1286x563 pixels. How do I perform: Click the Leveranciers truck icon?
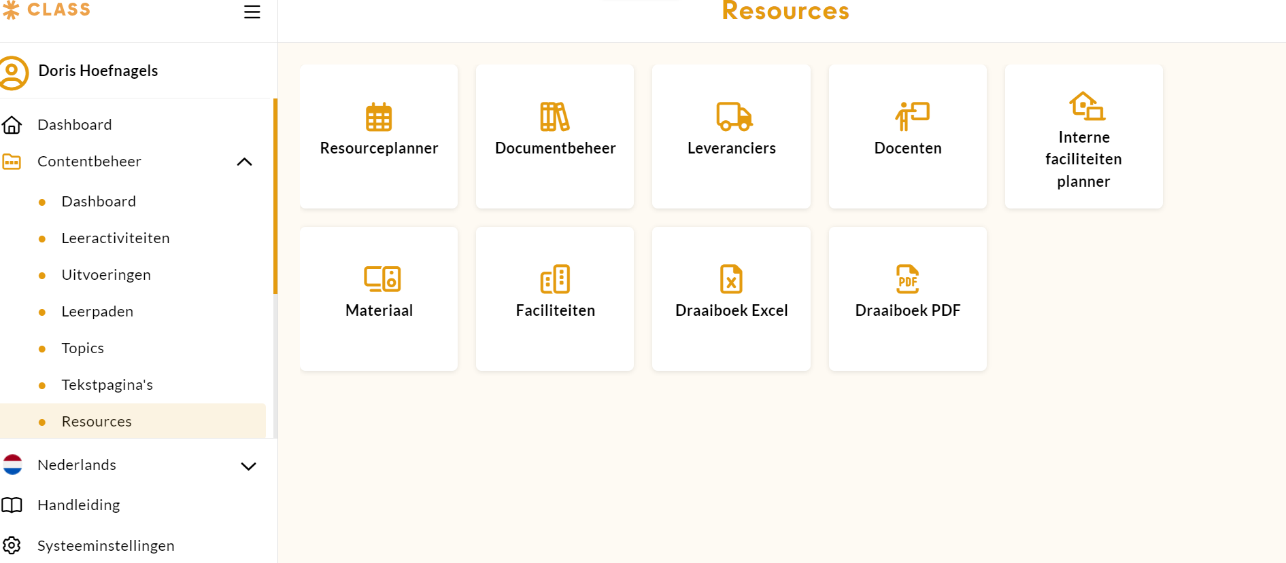click(x=733, y=117)
